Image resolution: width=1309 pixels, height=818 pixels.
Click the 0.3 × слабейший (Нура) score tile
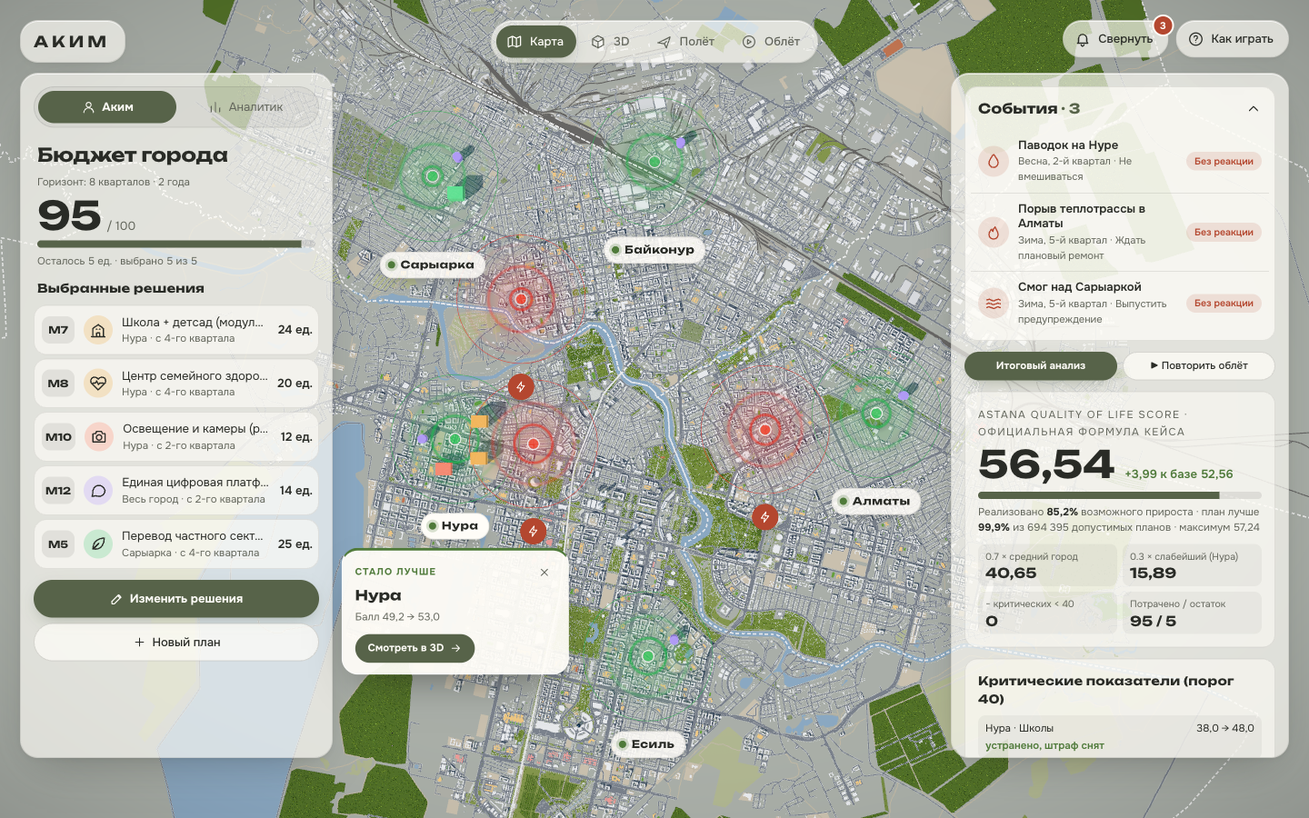point(1192,565)
